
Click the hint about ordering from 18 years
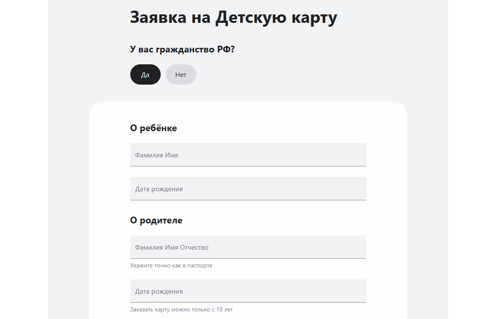181,310
